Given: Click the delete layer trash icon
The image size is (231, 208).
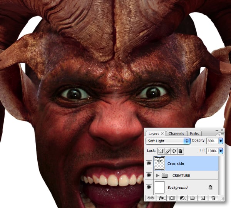Looking at the screenshot, I should [213, 198].
